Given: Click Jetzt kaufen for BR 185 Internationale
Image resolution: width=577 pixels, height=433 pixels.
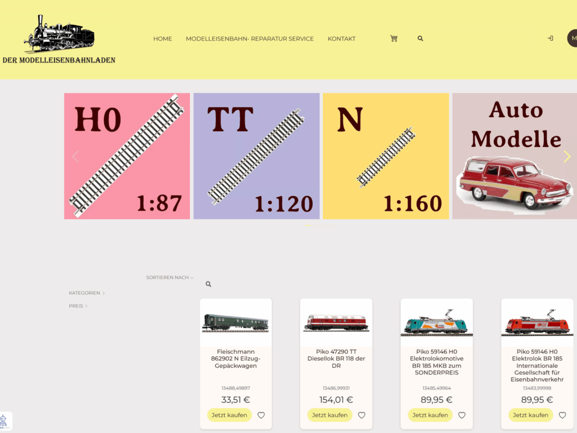Looking at the screenshot, I should pyautogui.click(x=531, y=415).
